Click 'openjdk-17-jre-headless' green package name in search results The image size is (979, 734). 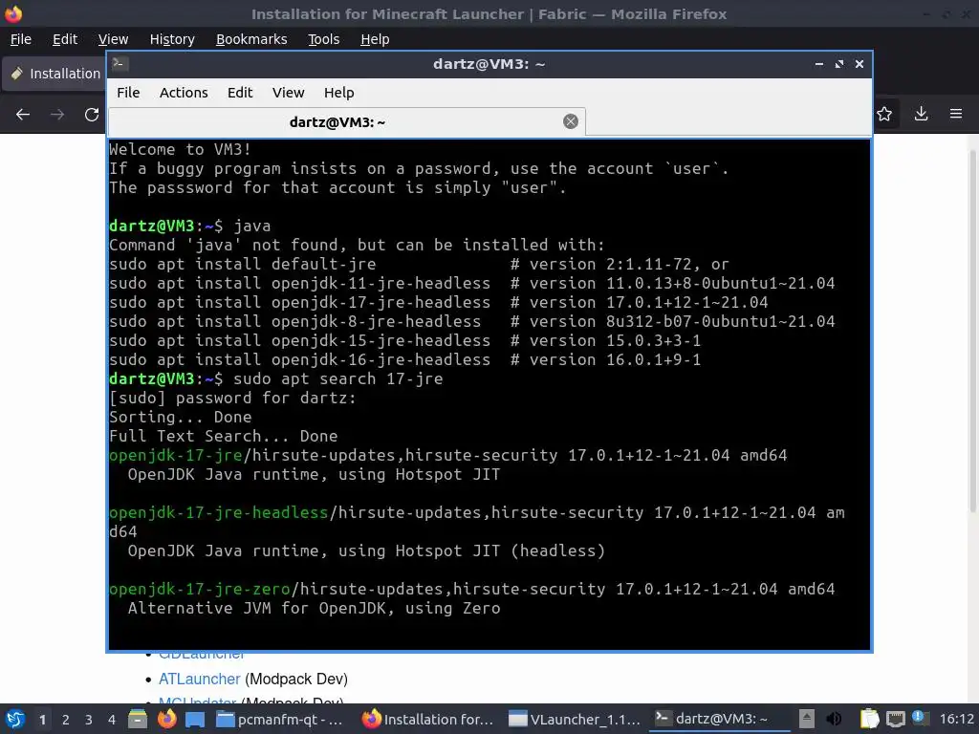[x=219, y=512]
